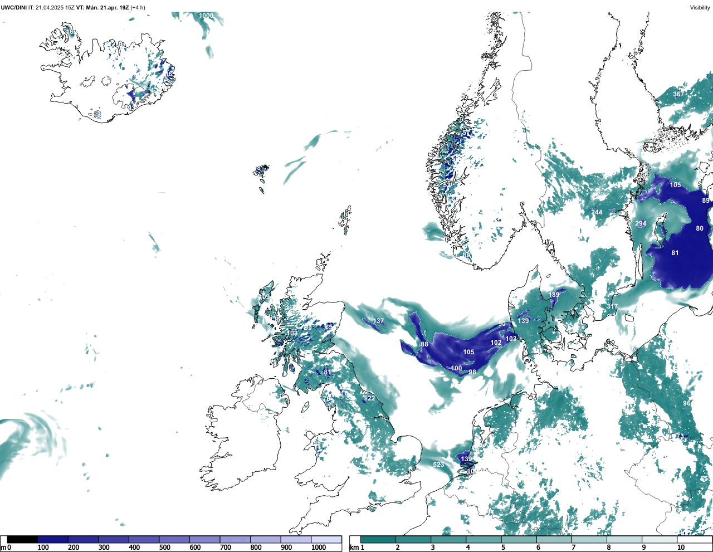Click the '100' value label in the North Sea
Screen dimensions: 713x552
tap(456, 368)
